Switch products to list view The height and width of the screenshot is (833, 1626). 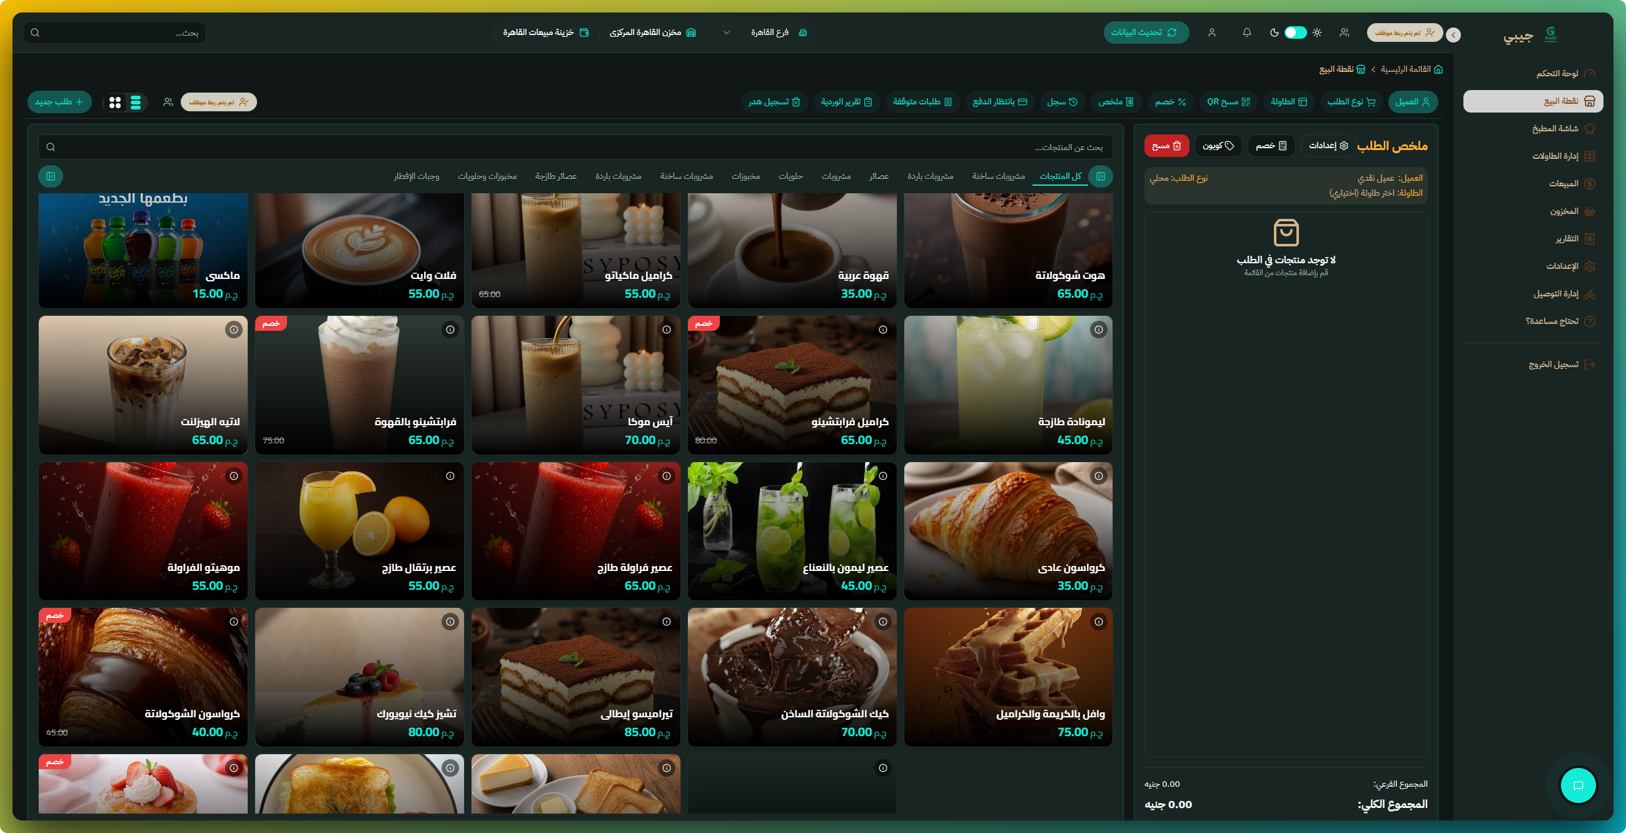point(136,102)
